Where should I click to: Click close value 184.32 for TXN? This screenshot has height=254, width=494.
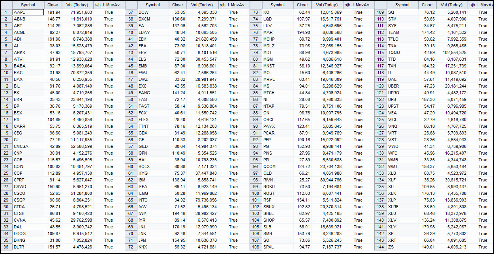(427, 66)
